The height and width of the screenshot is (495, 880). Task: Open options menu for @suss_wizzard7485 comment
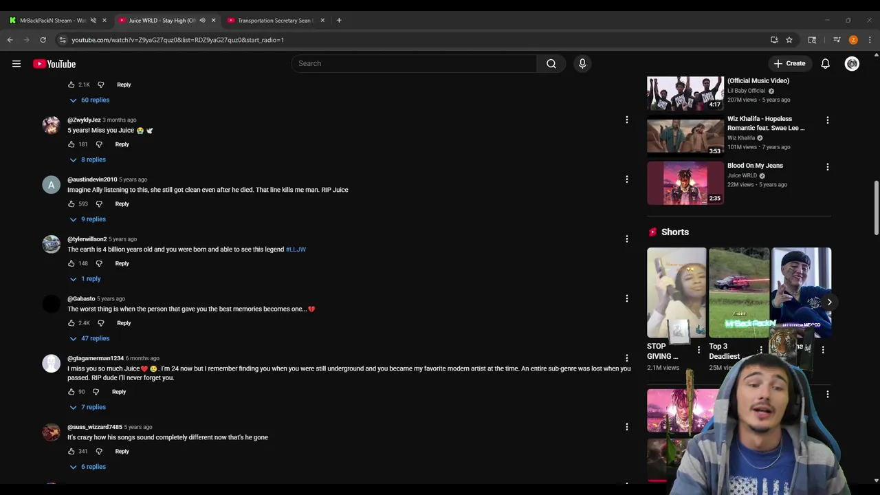626,427
